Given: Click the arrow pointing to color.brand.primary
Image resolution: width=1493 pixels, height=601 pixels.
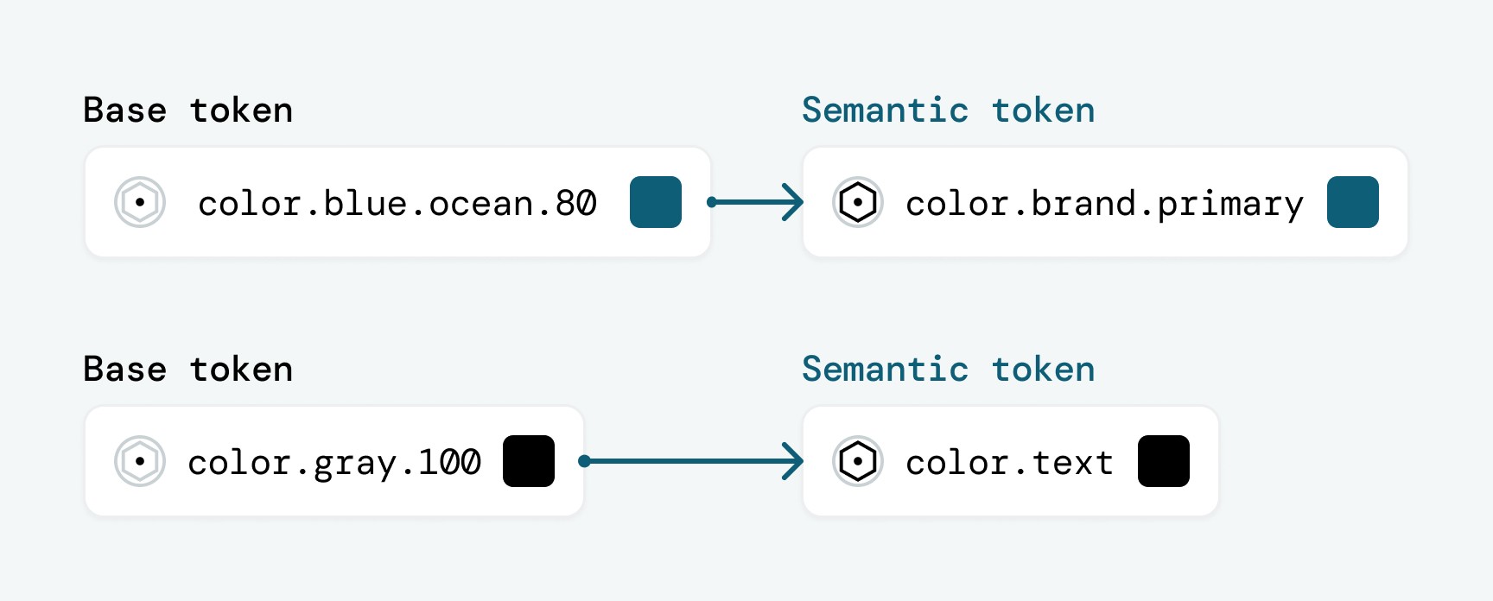Looking at the screenshot, I should click(x=756, y=202).
